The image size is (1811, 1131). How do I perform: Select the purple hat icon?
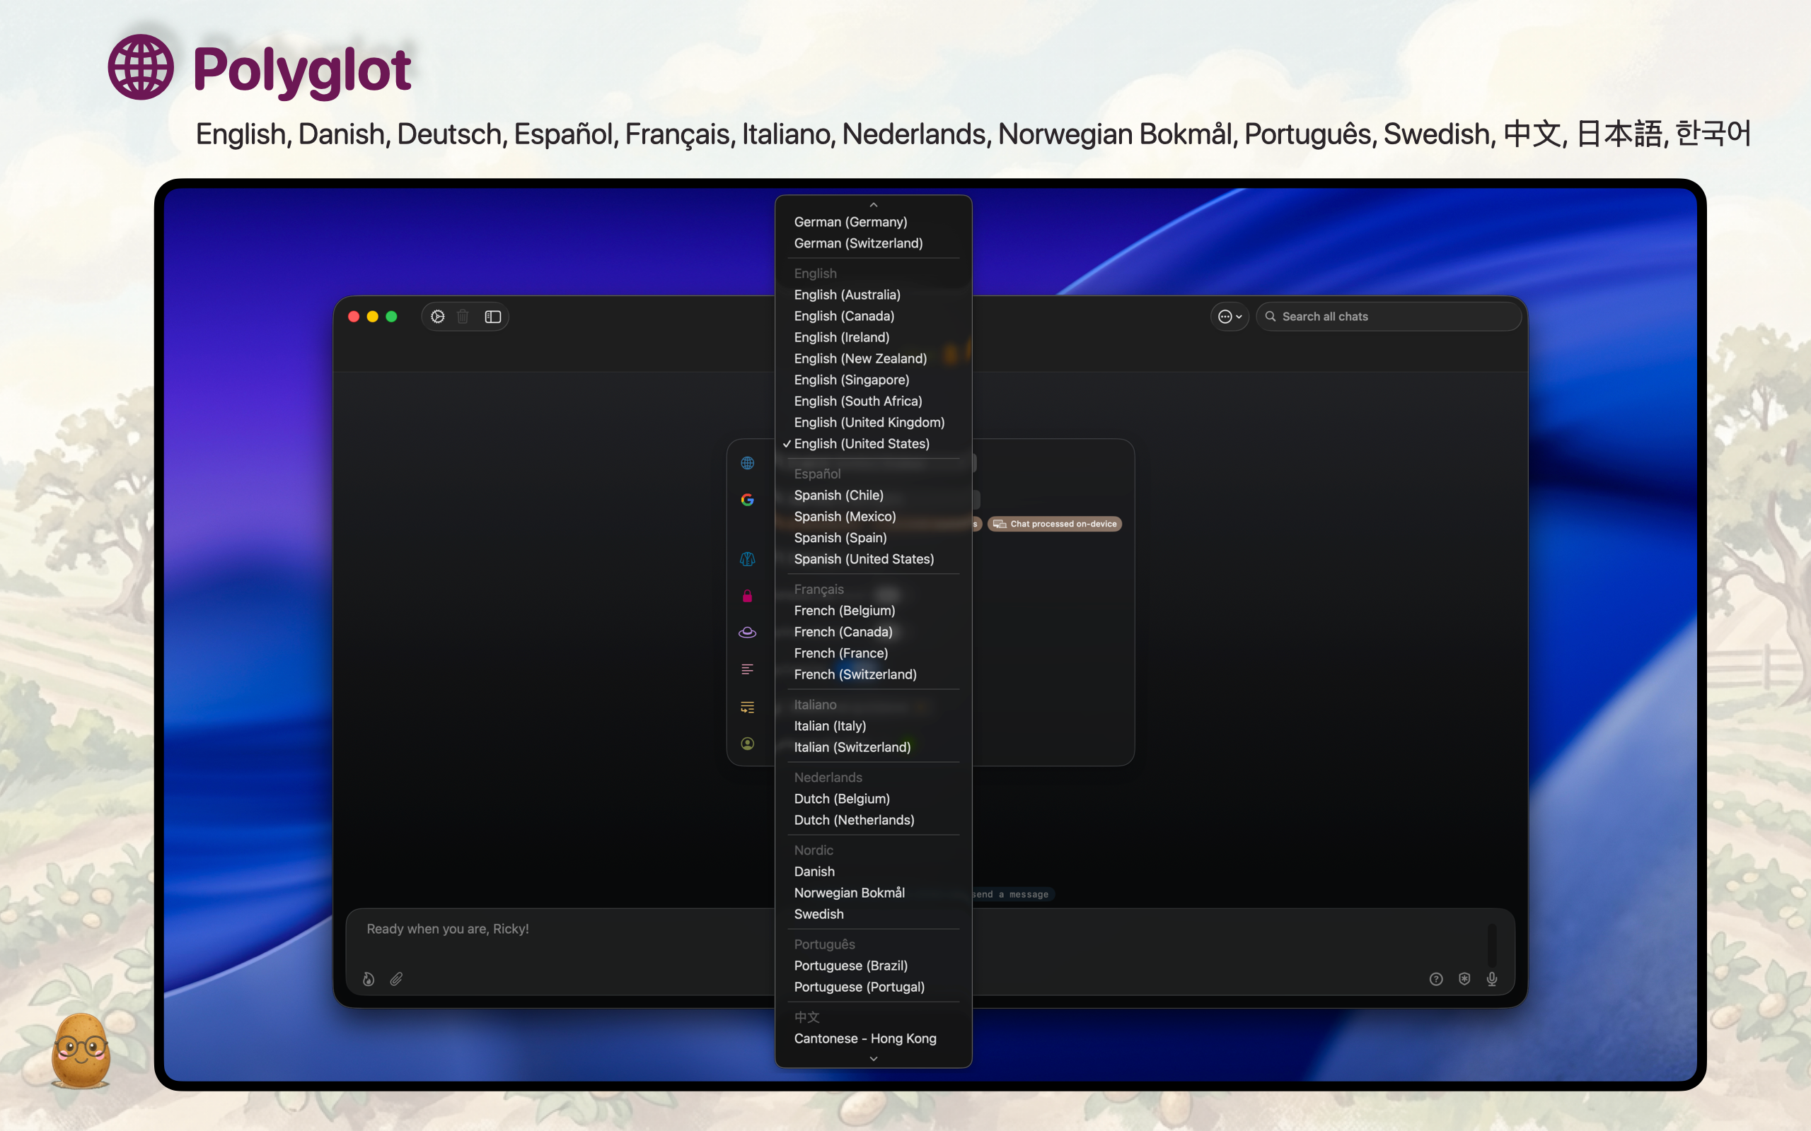pyautogui.click(x=747, y=632)
